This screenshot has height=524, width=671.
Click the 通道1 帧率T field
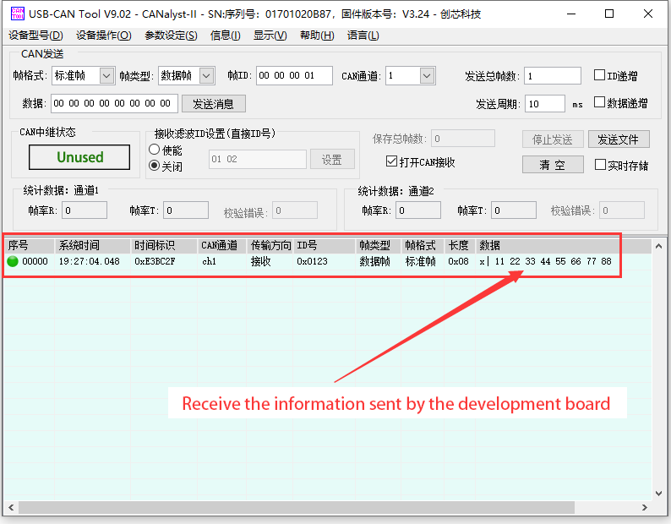tap(186, 210)
